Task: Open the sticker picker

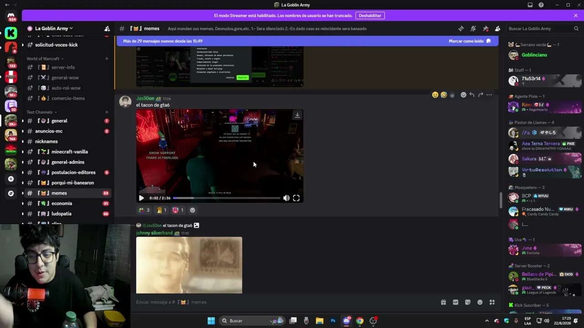Action: (x=468, y=302)
